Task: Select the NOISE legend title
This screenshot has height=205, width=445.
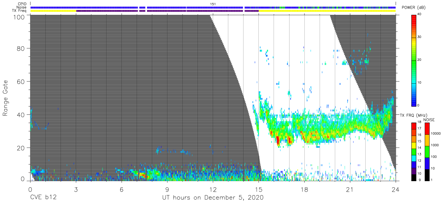Action: (429, 120)
